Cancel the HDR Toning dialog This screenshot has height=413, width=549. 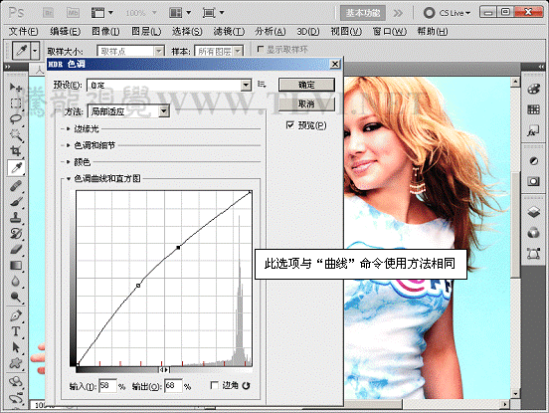point(306,104)
